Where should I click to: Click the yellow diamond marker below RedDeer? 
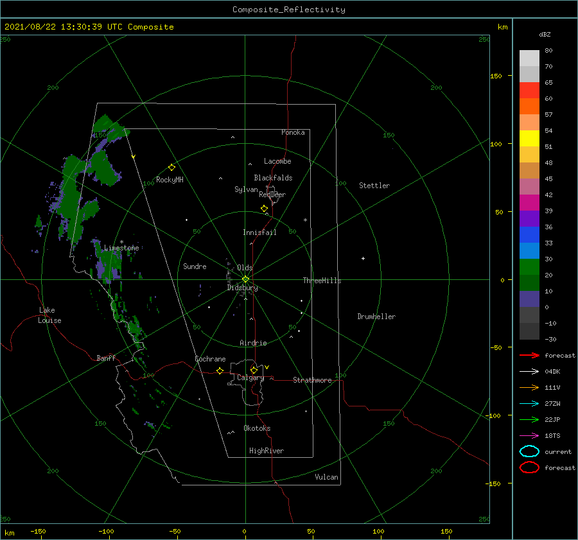coord(265,209)
